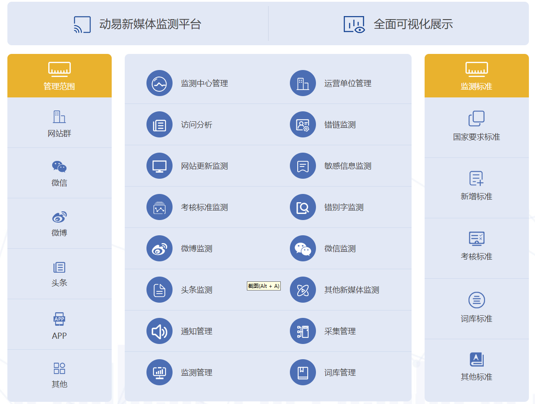Switch to the 监测标准 header tab

coord(476,76)
